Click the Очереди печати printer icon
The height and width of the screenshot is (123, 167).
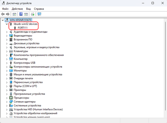point(11,78)
